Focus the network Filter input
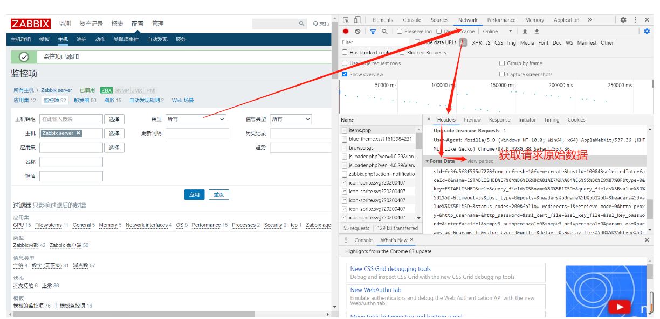Viewport: 660px width, 319px height. tap(375, 42)
